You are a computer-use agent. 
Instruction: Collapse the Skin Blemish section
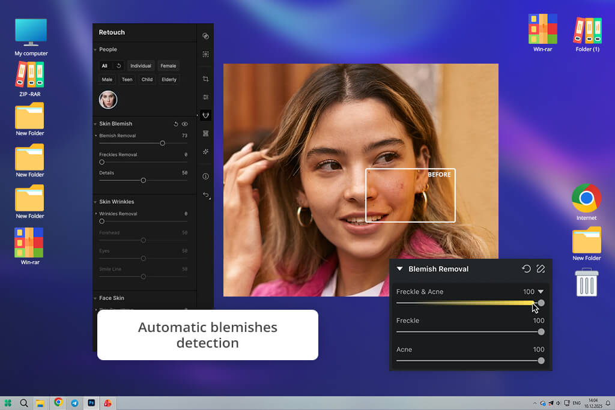pyautogui.click(x=95, y=124)
